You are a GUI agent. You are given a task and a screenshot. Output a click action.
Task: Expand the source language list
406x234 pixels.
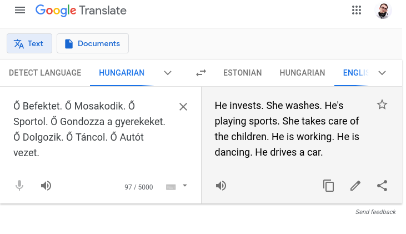[x=168, y=73]
